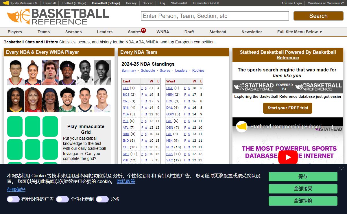Close the cookie consent banner with X
Screen dimensions: 347x214
(342, 169)
